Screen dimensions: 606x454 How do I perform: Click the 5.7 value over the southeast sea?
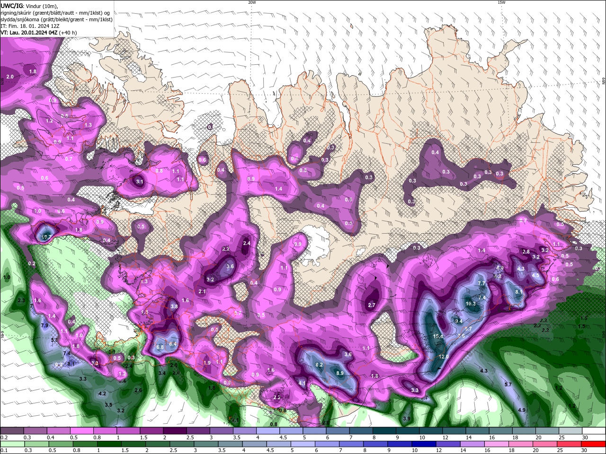(x=508, y=384)
